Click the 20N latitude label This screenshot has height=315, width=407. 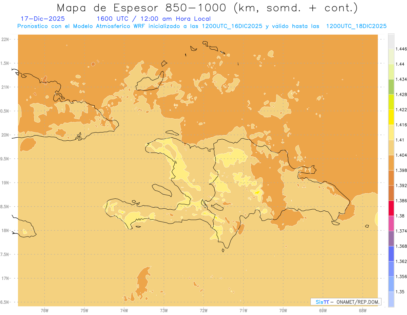click(x=5, y=135)
